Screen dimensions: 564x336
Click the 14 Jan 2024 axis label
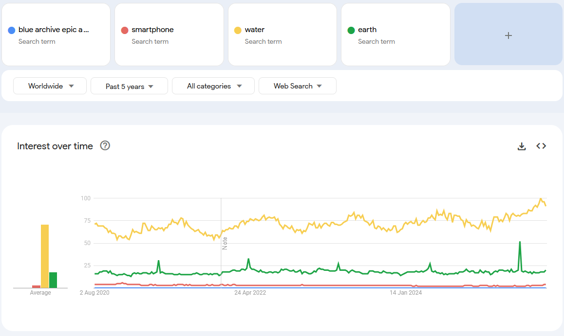click(x=406, y=293)
